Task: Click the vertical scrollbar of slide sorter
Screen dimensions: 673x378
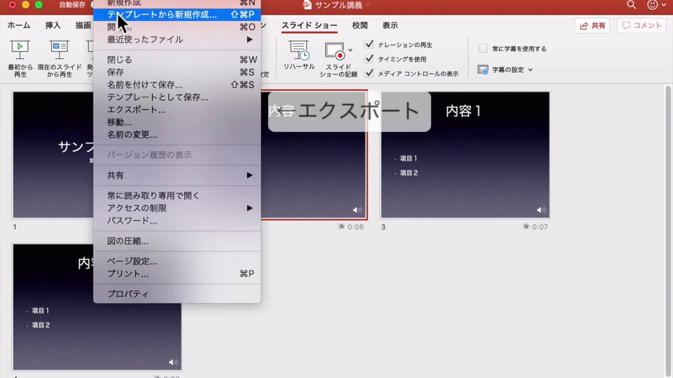Action: [668, 231]
